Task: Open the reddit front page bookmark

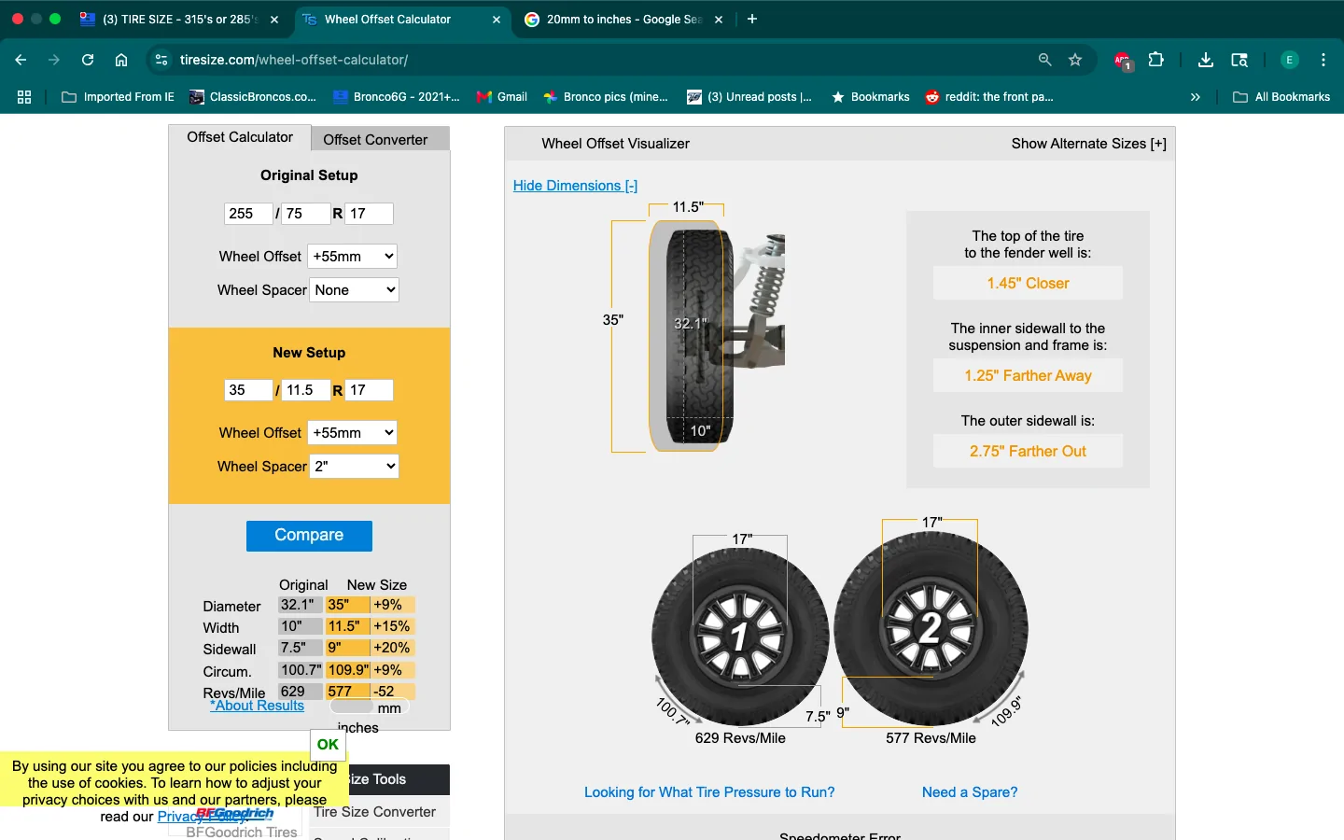Action: [x=989, y=97]
